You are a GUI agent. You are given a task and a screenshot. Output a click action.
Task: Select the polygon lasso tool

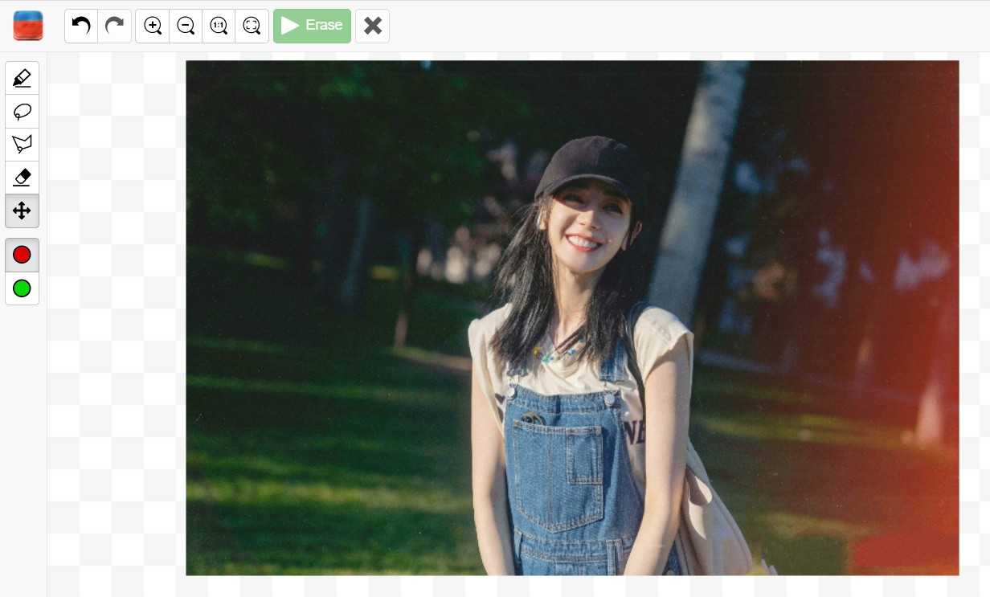22,145
